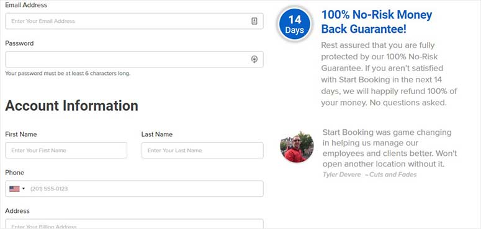Screen dimensions: 481x229
Task: Click the Phone number input field
Action: (x=134, y=189)
